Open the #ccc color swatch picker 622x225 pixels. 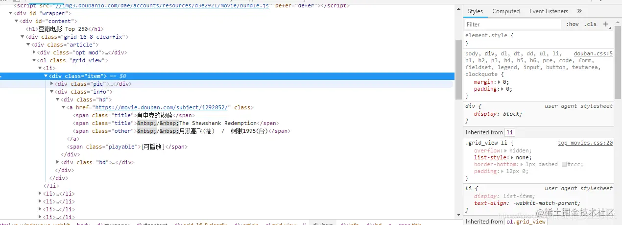coord(565,165)
